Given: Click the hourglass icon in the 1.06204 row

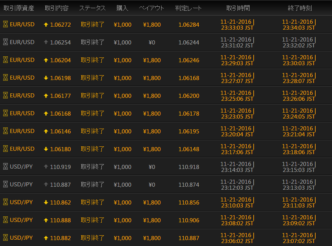Looking at the screenshot, I should click(6, 60).
